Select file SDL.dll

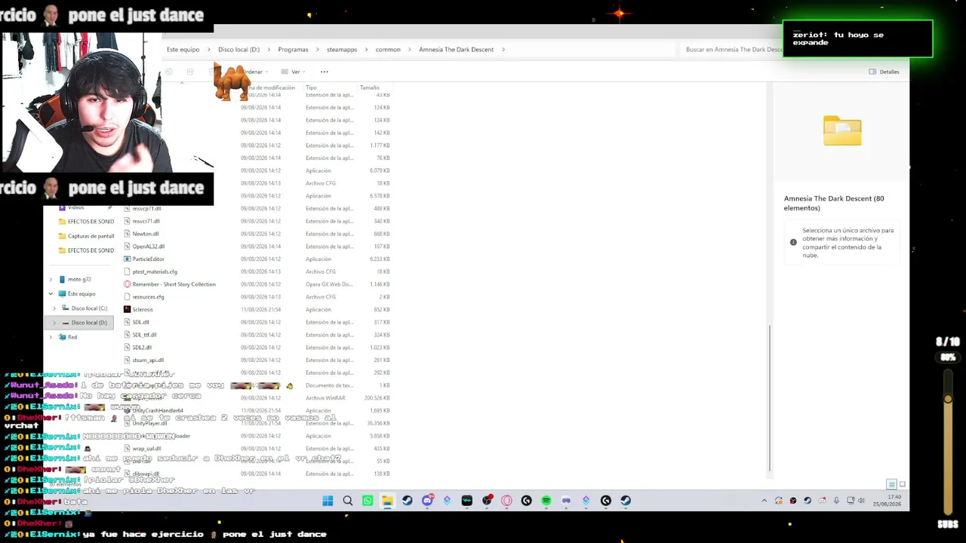(140, 322)
